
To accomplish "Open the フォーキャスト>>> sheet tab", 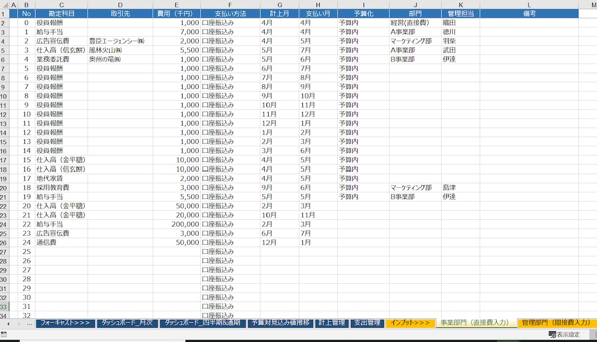I will (x=65, y=323).
